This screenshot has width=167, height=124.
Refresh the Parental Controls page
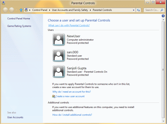click(x=138, y=10)
